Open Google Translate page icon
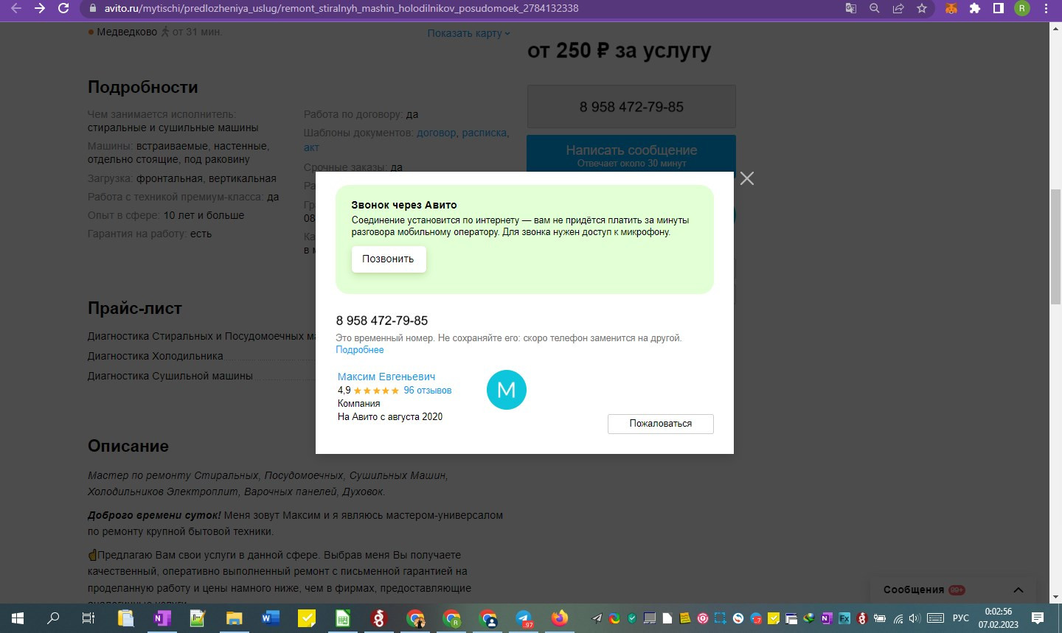The image size is (1062, 633). (x=851, y=8)
